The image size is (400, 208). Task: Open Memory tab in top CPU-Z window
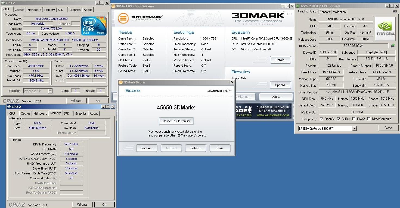[49, 10]
